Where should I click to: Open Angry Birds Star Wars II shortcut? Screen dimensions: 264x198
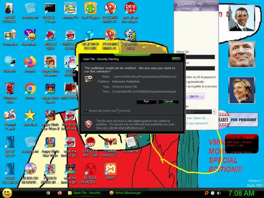tap(50, 120)
